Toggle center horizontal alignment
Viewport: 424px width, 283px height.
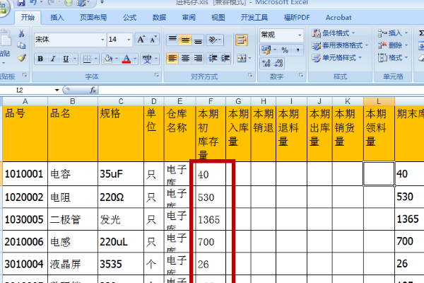[185, 58]
